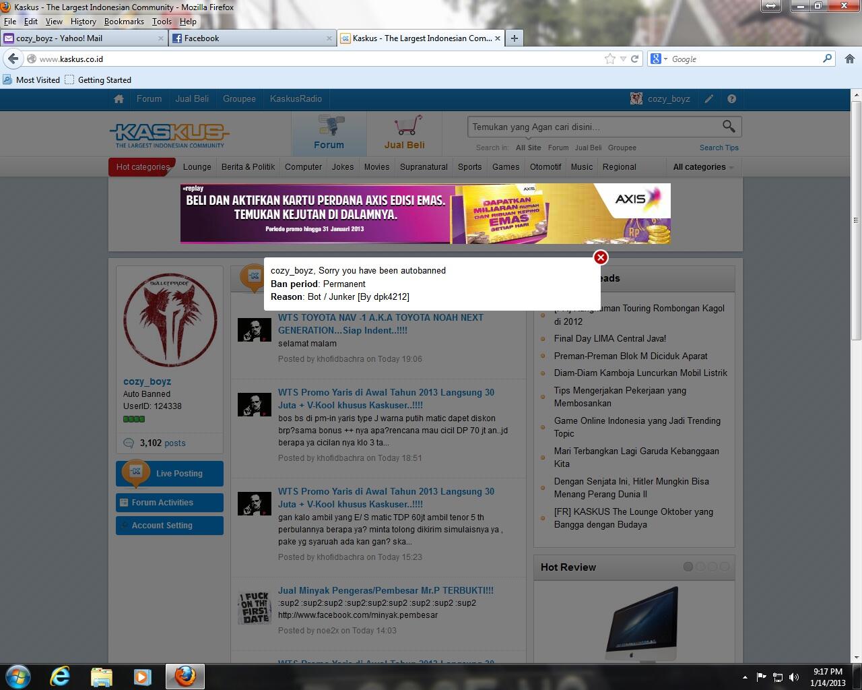
Task: Close the autobanned notification popup
Action: click(601, 257)
